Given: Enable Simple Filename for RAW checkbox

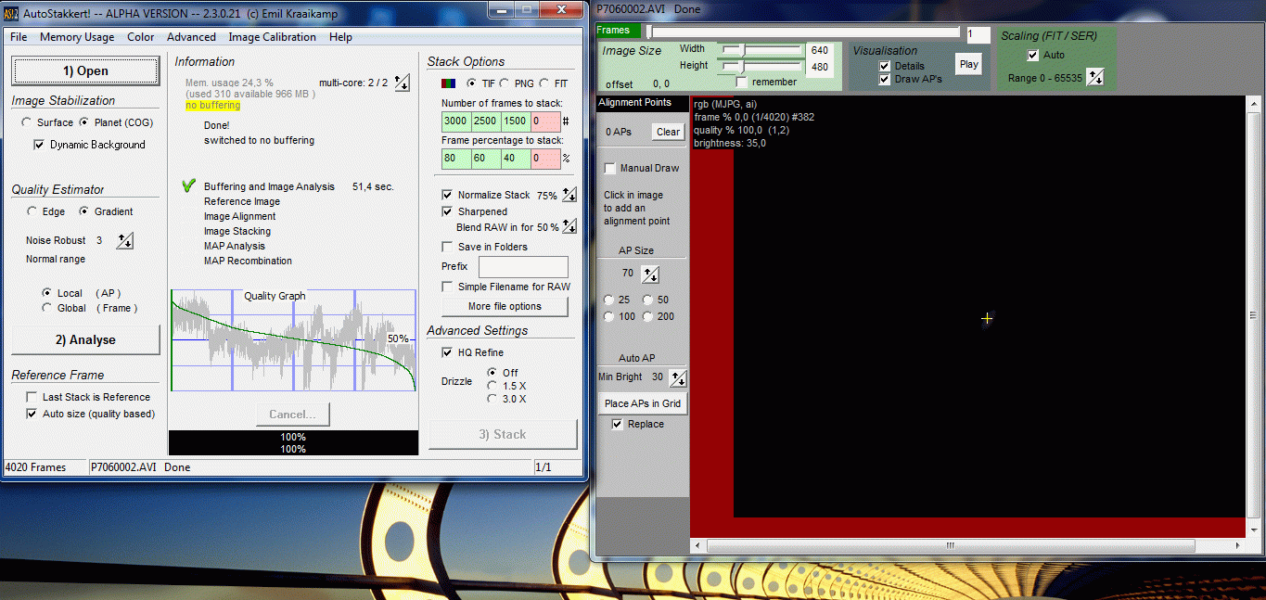Looking at the screenshot, I should (447, 287).
